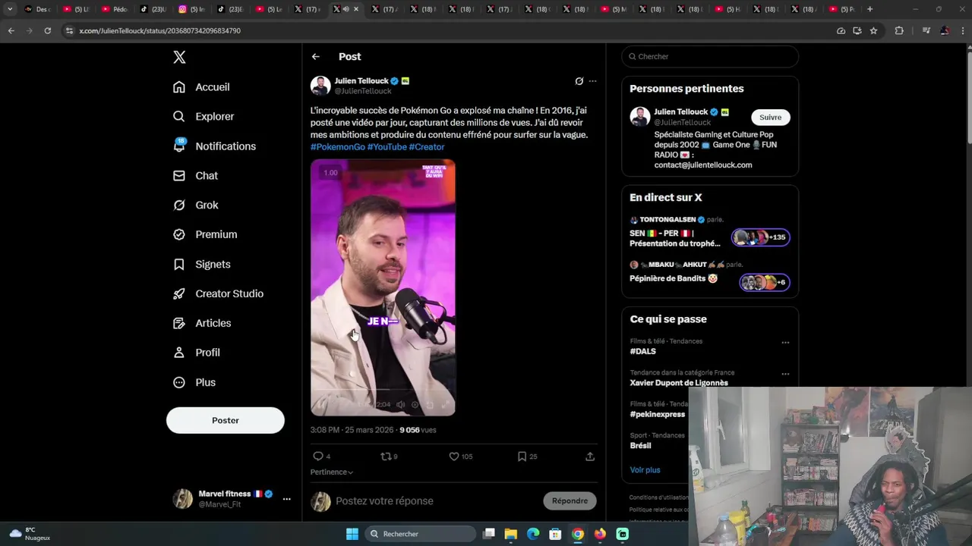Open the #DALS trend
Screen dimensions: 972x546
click(643, 351)
